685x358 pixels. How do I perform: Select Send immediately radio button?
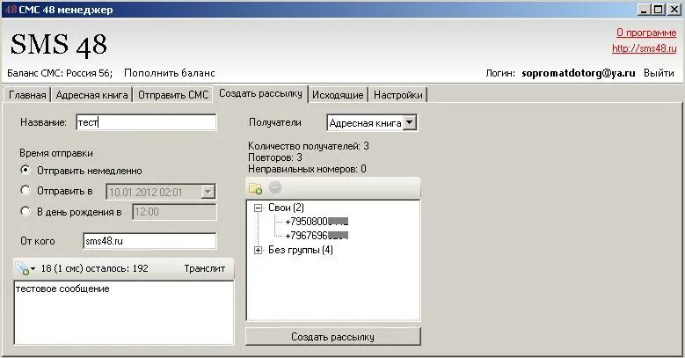coord(26,170)
